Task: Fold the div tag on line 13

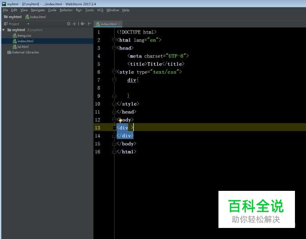Action: click(x=115, y=128)
